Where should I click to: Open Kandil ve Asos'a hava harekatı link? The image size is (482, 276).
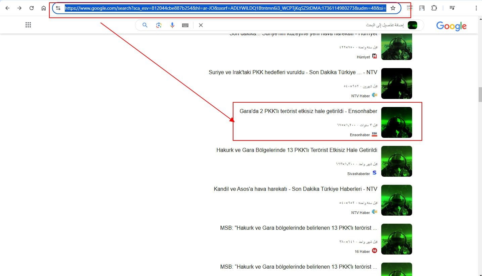click(x=295, y=189)
